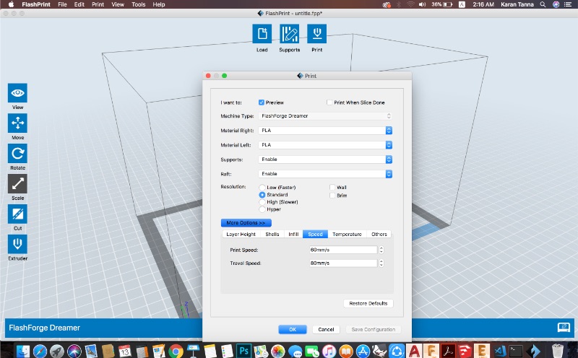Click the Print Speed stepper arrows
578x358 pixels.
click(381, 250)
